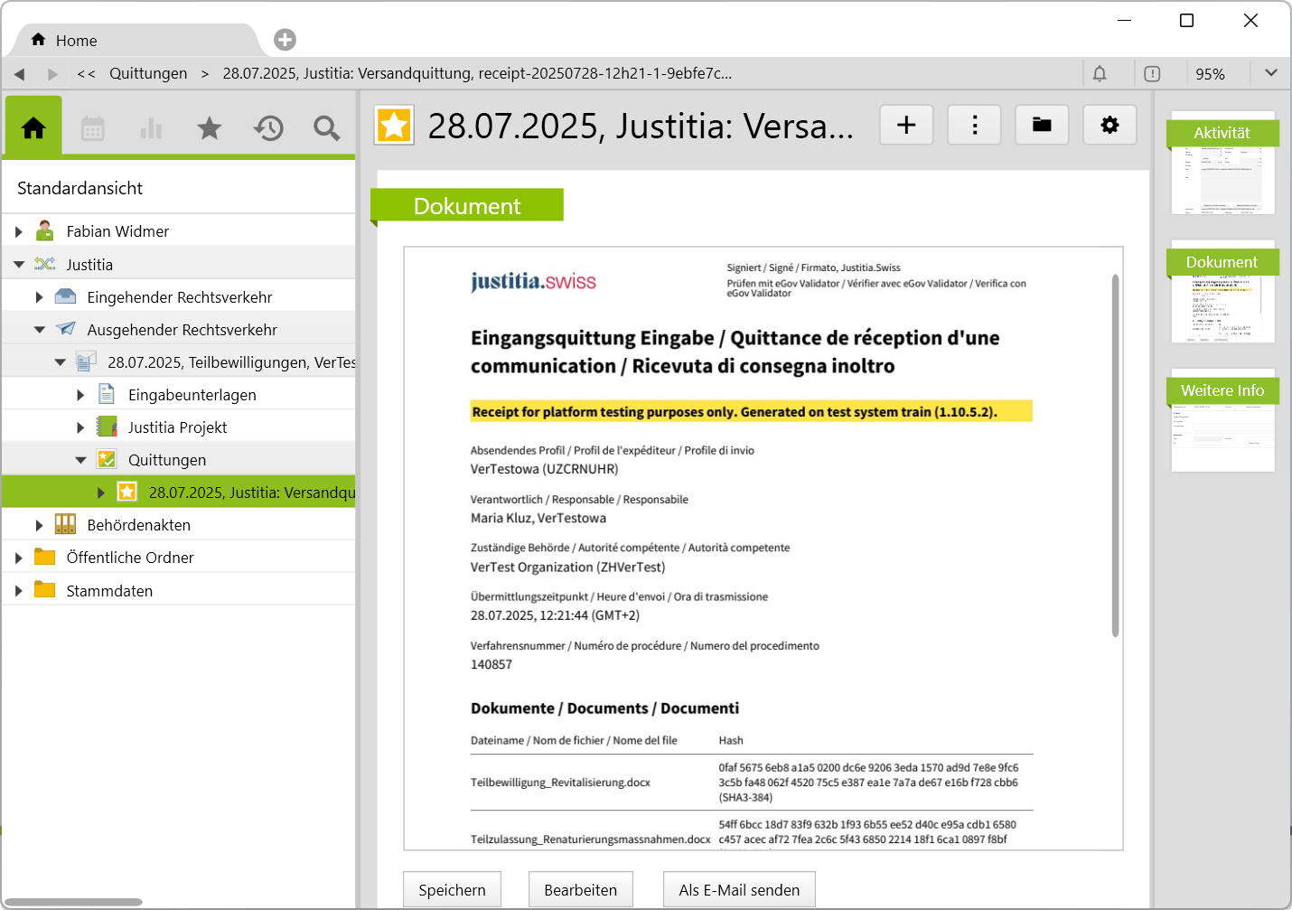Collapse Ausgehender Rechtsverkehr node
The image size is (1292, 910).
39,329
